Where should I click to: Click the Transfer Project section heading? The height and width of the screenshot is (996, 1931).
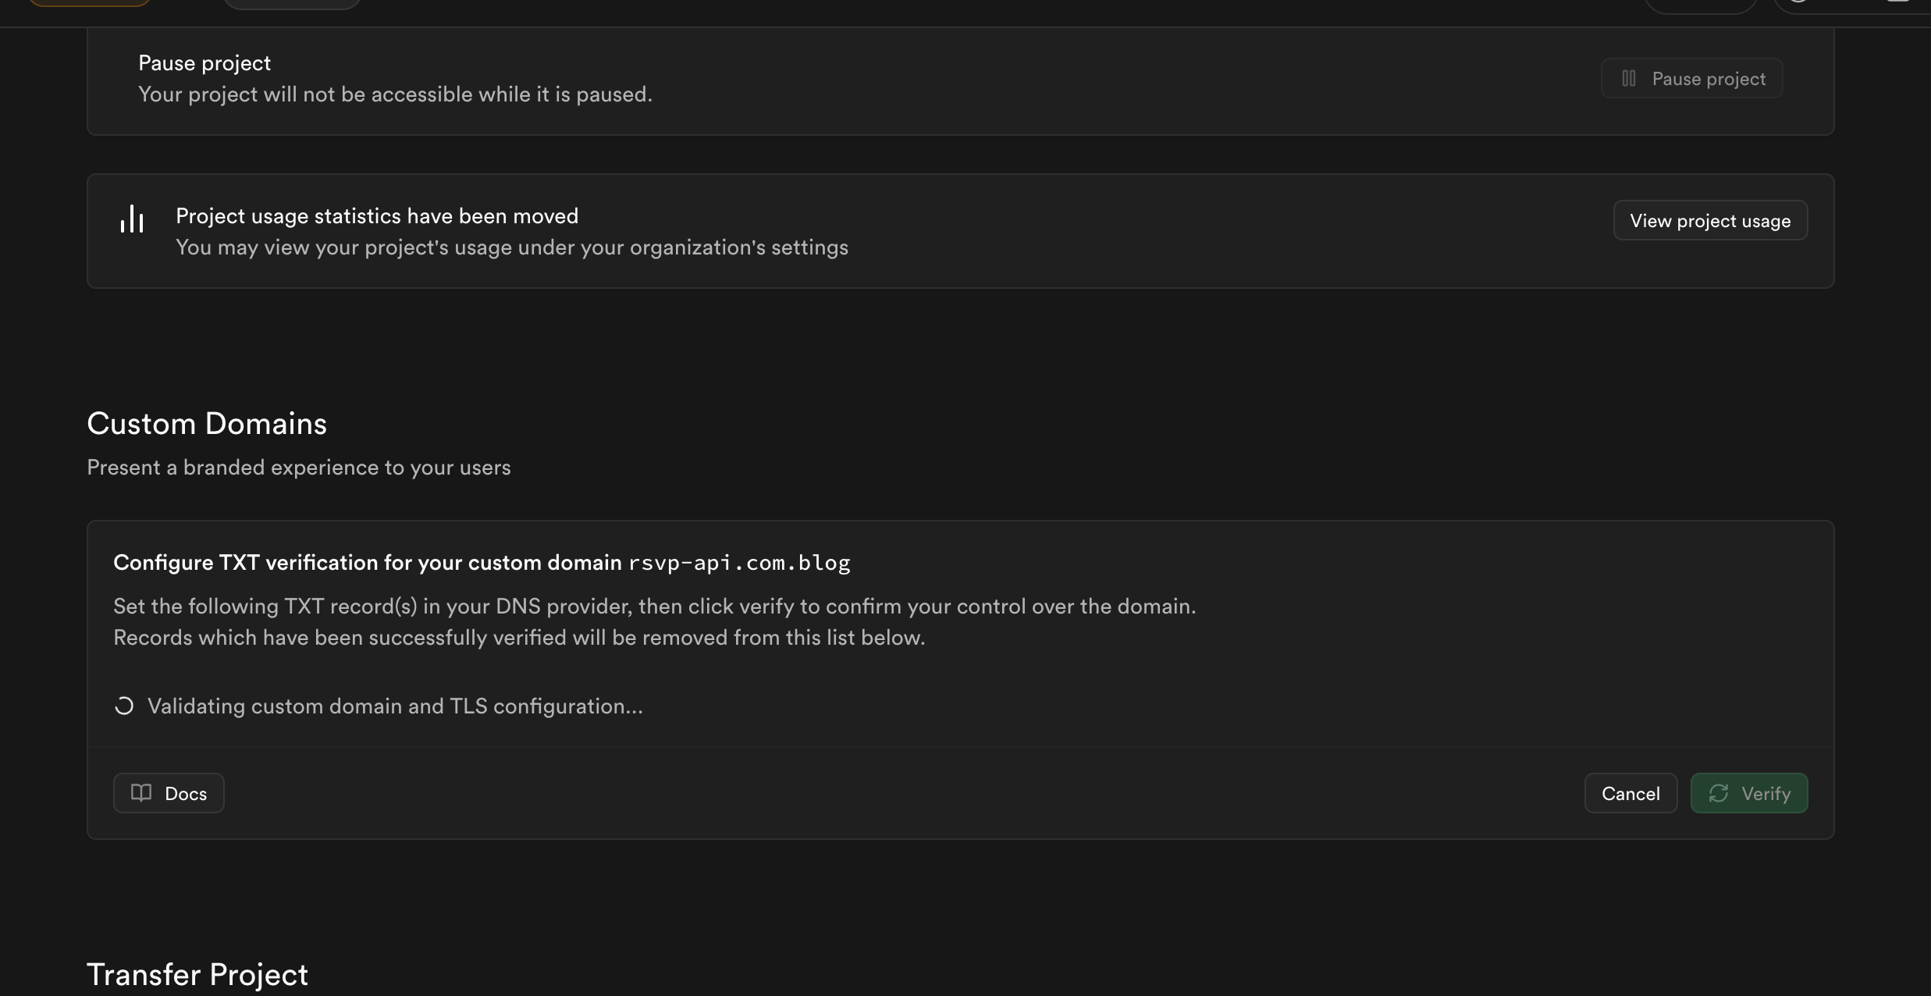tap(197, 975)
